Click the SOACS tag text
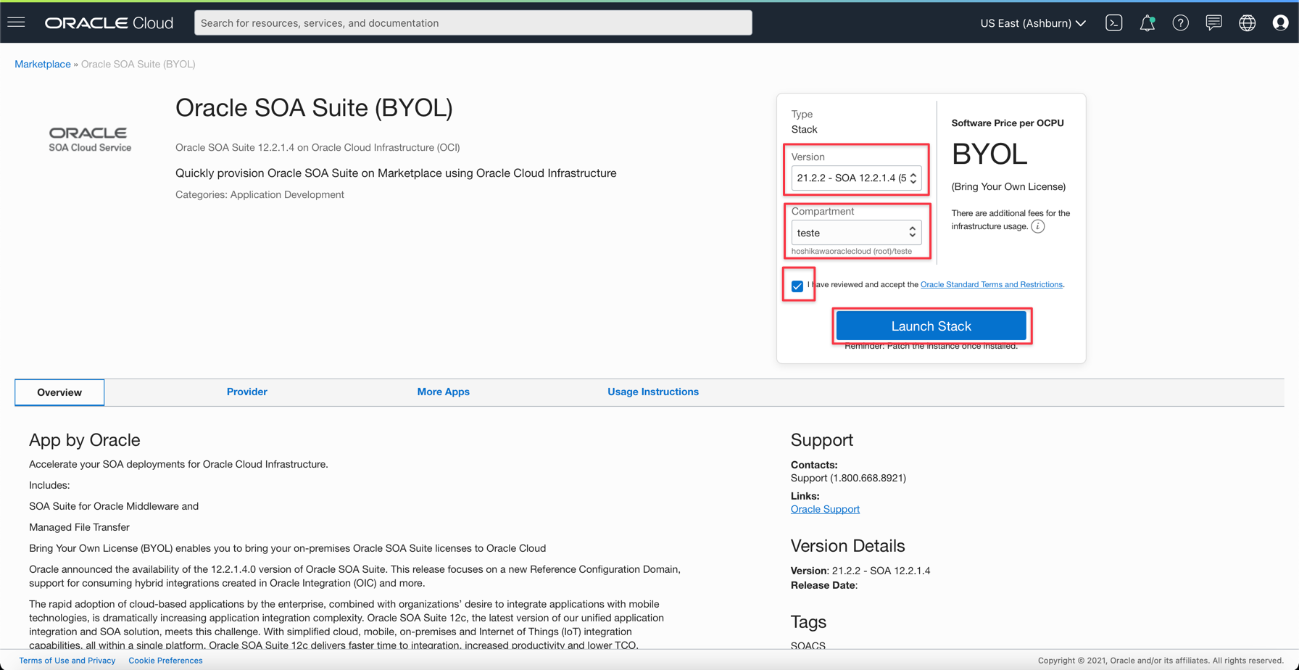Image resolution: width=1299 pixels, height=670 pixels. click(x=808, y=645)
